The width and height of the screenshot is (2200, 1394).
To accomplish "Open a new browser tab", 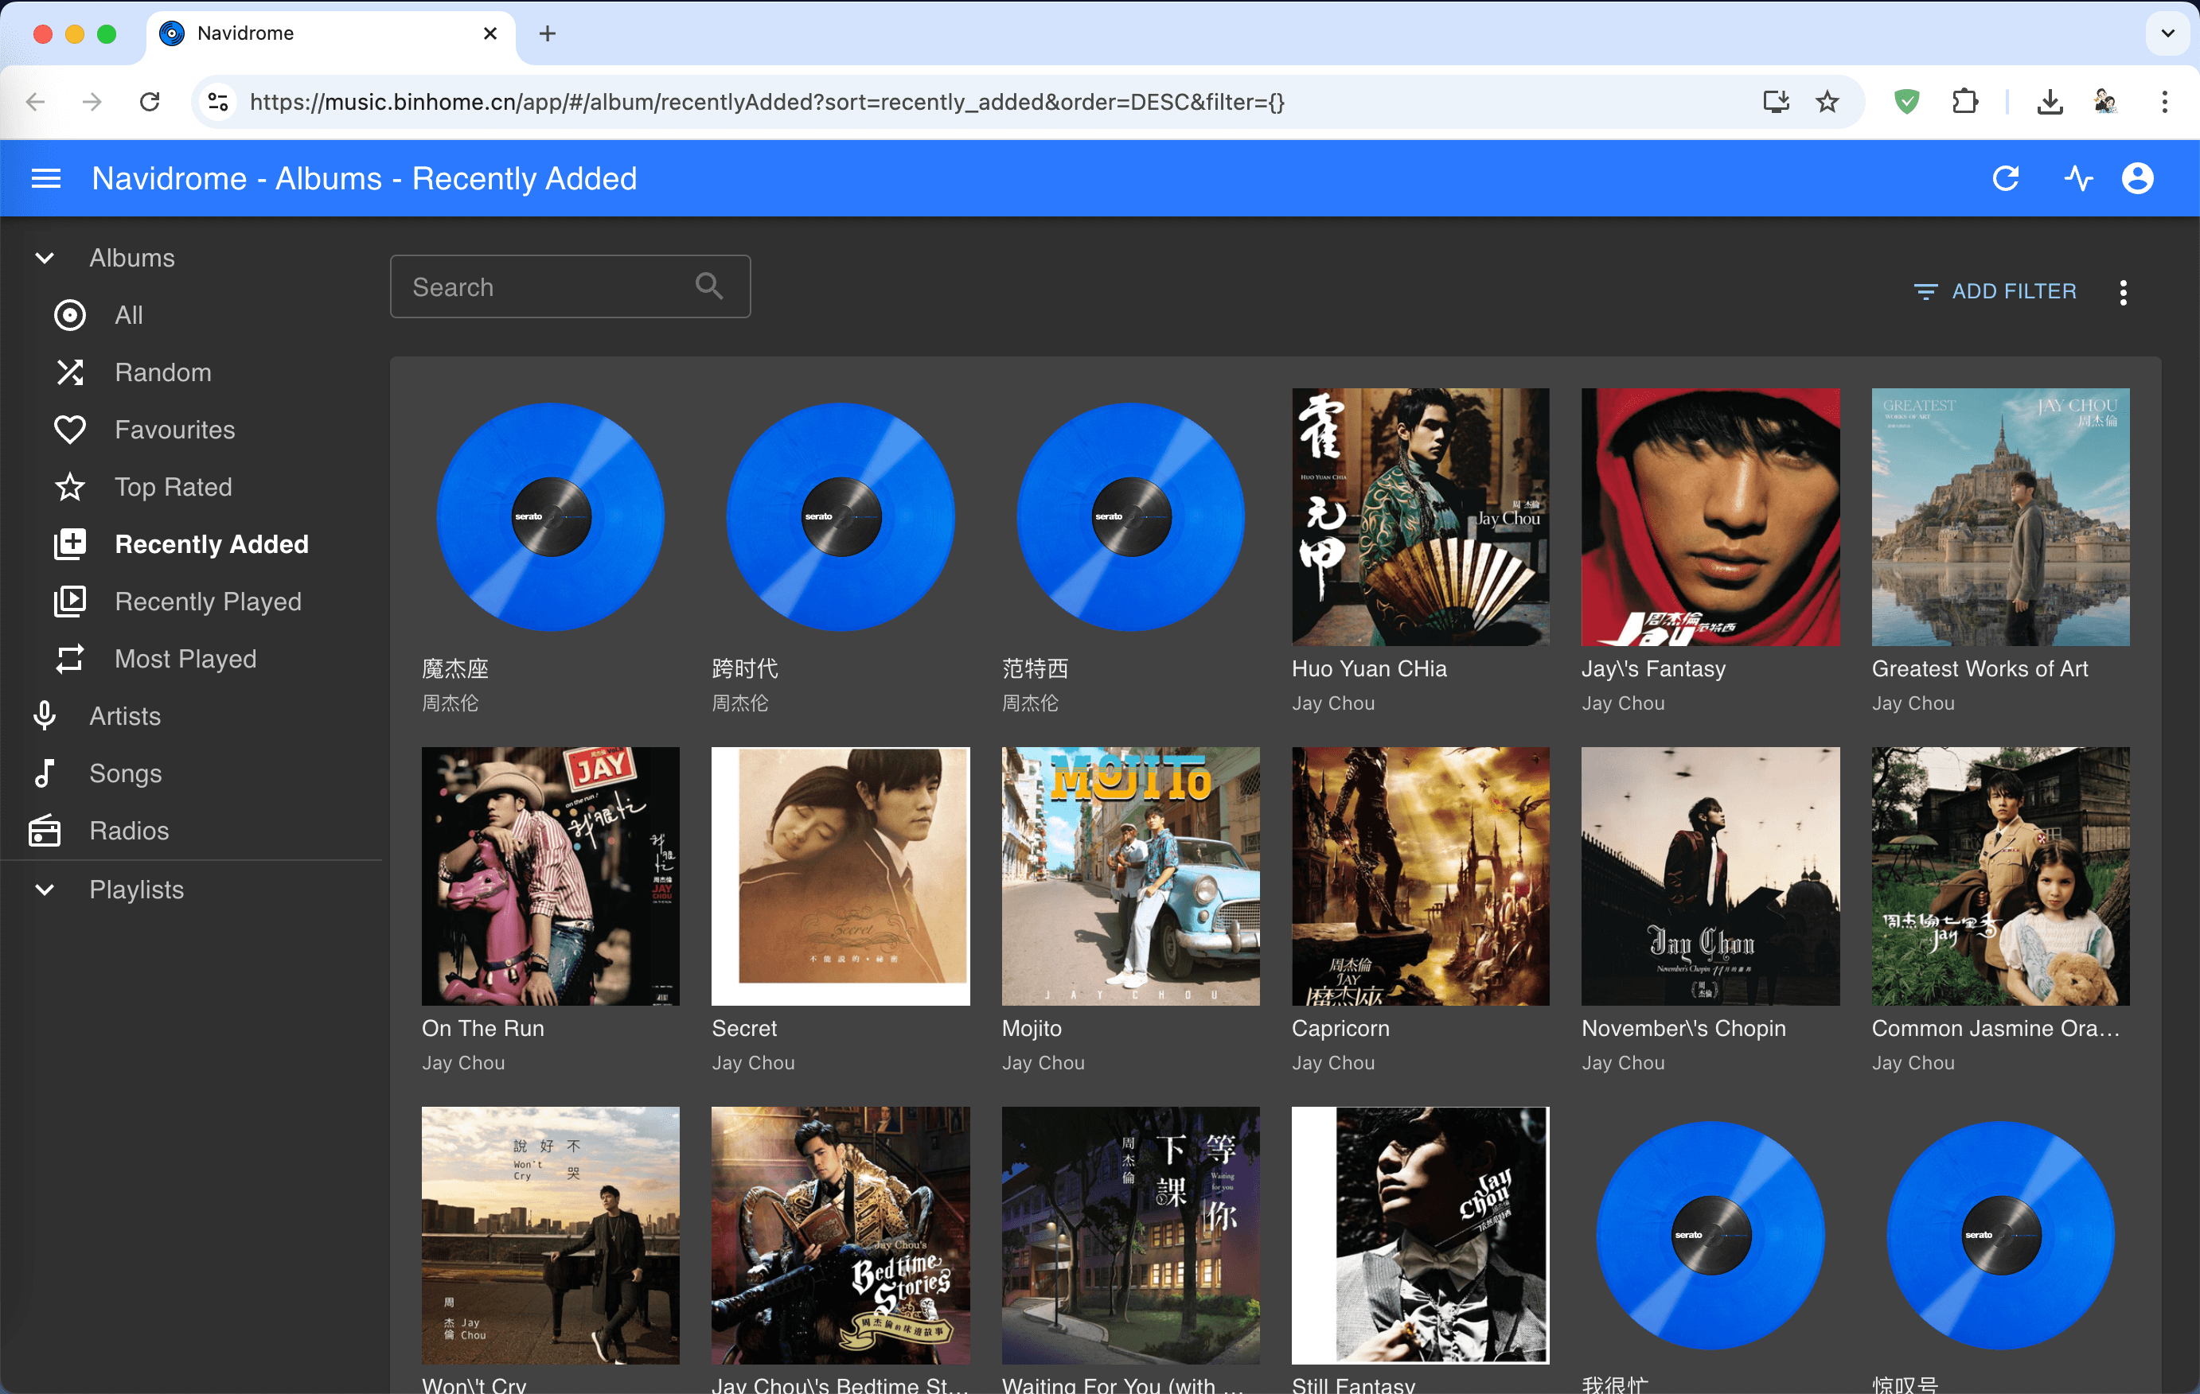I will coord(546,33).
